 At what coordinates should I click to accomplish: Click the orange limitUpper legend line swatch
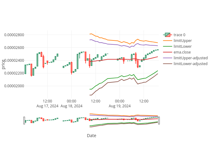coord(168,41)
